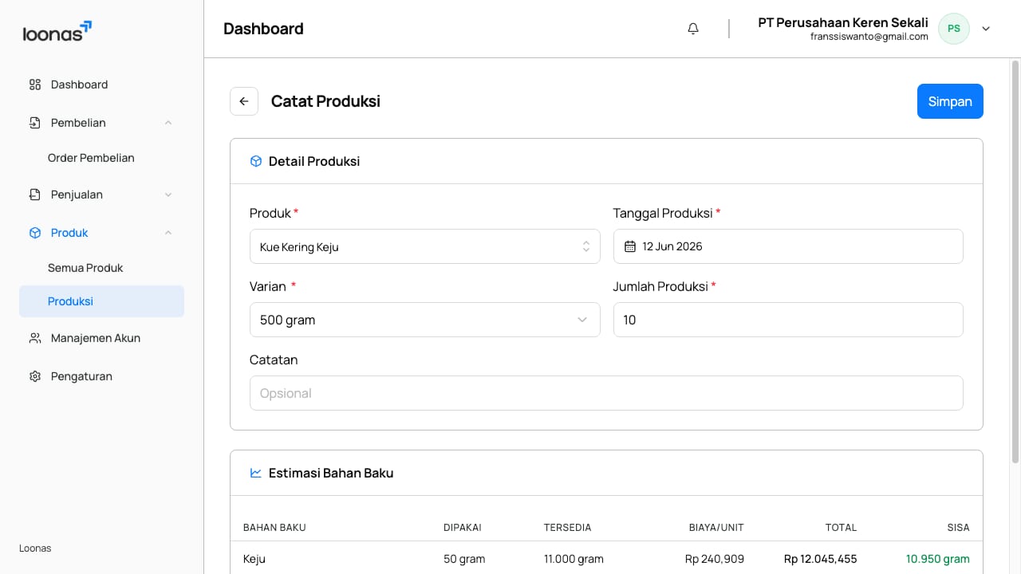Click the 50 gram cell
Image resolution: width=1021 pixels, height=574 pixels.
464,559
